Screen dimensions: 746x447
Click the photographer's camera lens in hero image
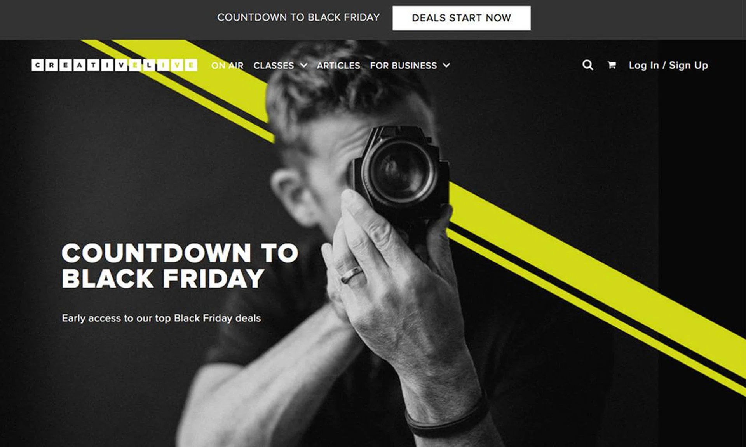click(400, 172)
